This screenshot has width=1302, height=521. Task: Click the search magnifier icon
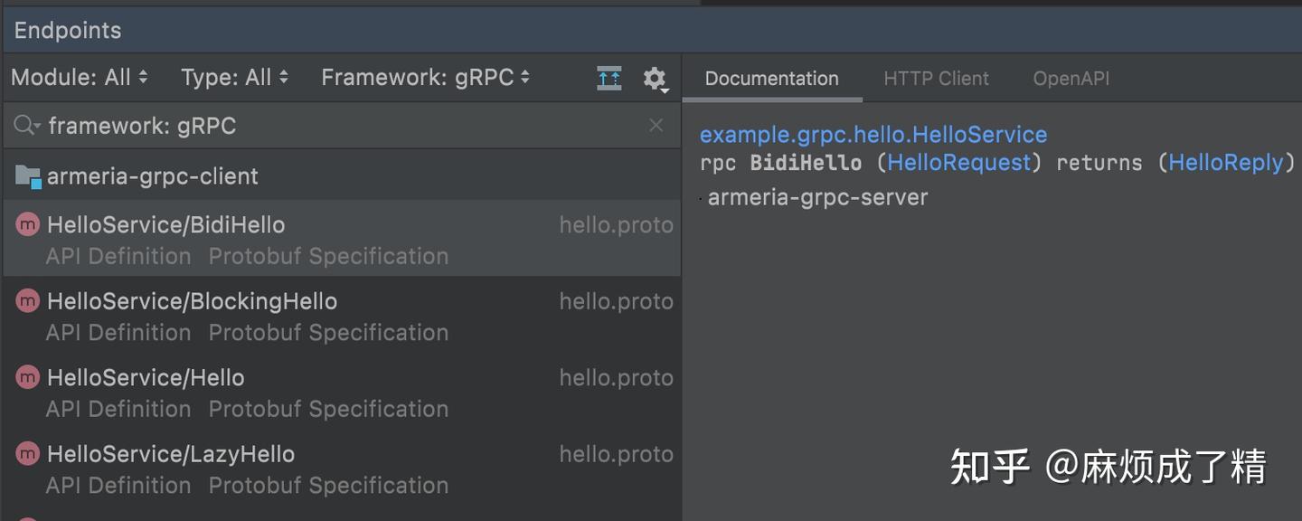[27, 126]
